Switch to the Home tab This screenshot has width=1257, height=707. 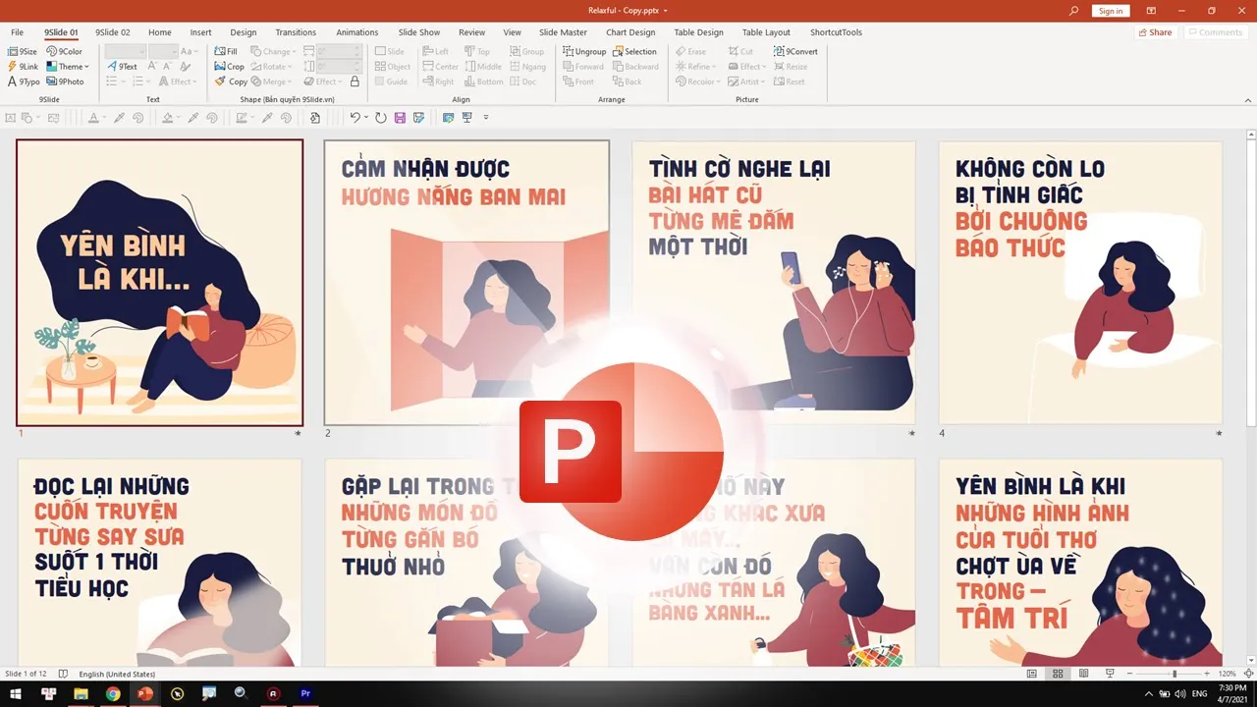(159, 32)
